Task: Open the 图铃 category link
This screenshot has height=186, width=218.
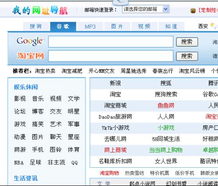Action: [x=56, y=149]
